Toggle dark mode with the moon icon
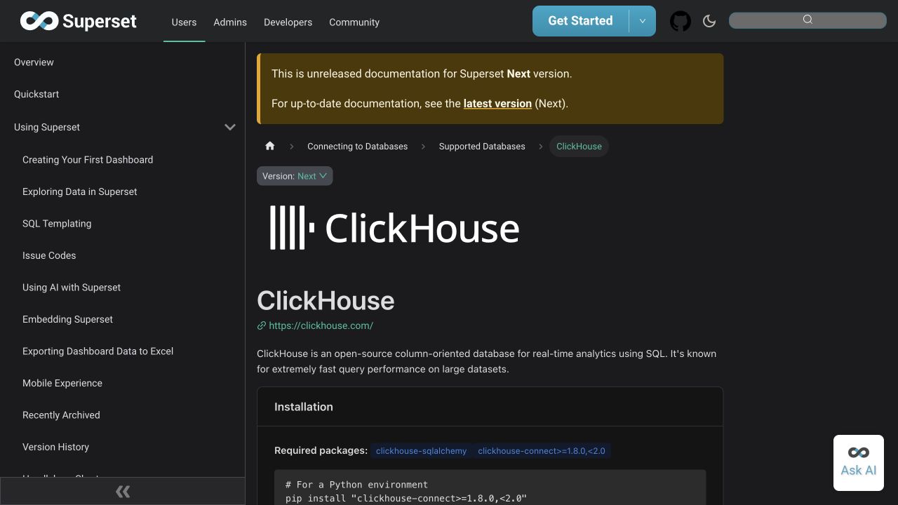898x505 pixels. [x=709, y=21]
